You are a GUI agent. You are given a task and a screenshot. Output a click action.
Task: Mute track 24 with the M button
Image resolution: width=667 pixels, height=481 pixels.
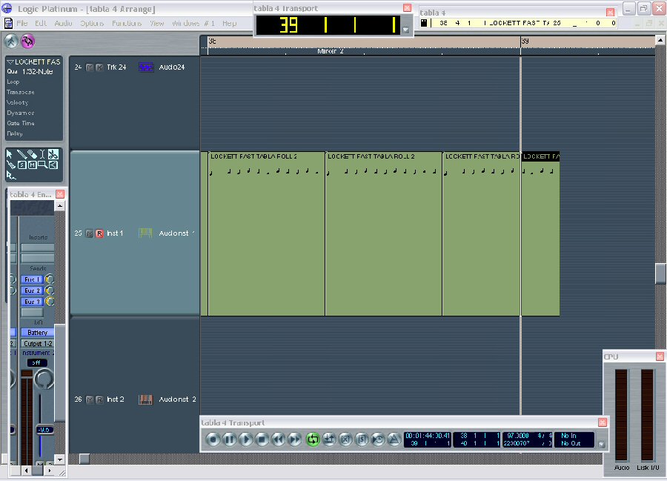coord(90,67)
